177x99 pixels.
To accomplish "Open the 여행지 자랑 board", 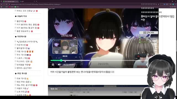I will [23, 89].
